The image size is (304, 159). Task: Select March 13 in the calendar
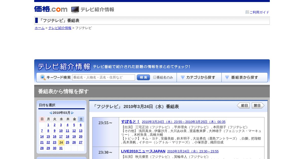click(81, 131)
